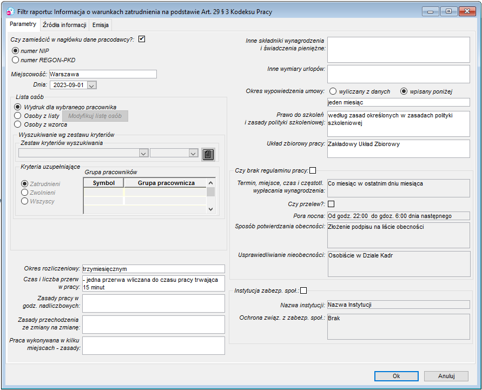Click the Symbol column header

point(103,183)
